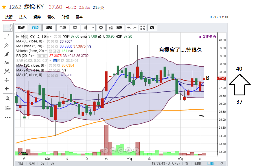Toggle the 對數 log scale
This screenshot has width=254, height=166.
point(198,163)
